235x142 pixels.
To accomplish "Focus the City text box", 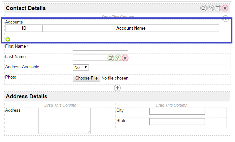I will pos(177,111).
